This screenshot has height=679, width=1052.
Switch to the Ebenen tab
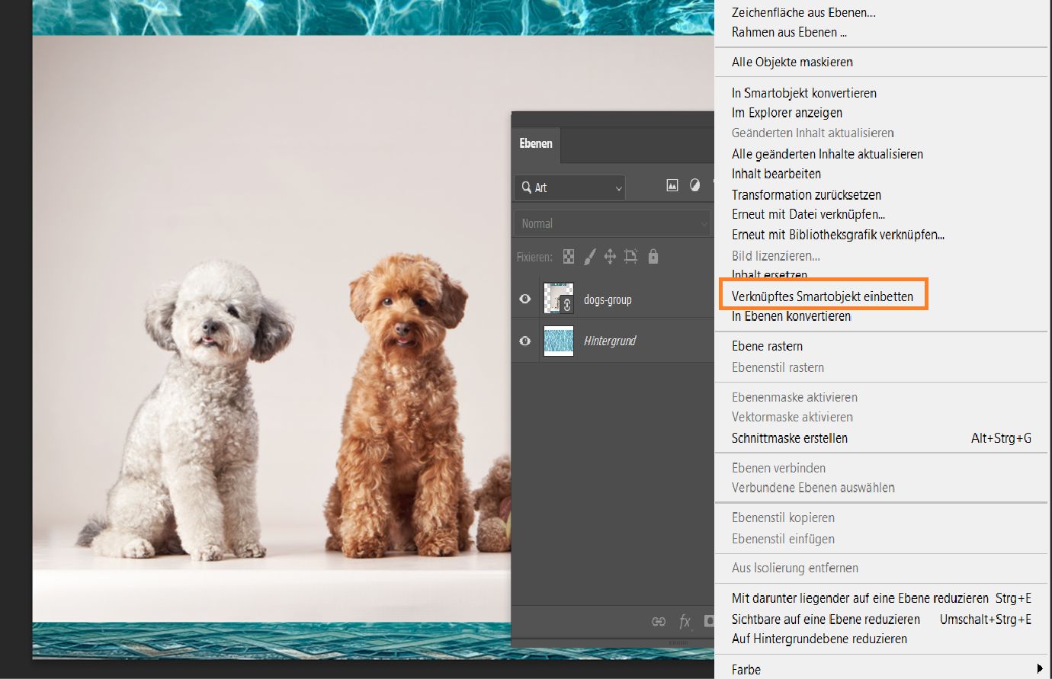[x=536, y=143]
